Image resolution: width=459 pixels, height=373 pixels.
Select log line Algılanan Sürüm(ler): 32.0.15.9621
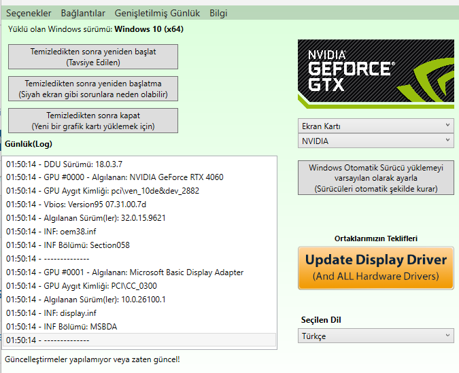(x=139, y=218)
